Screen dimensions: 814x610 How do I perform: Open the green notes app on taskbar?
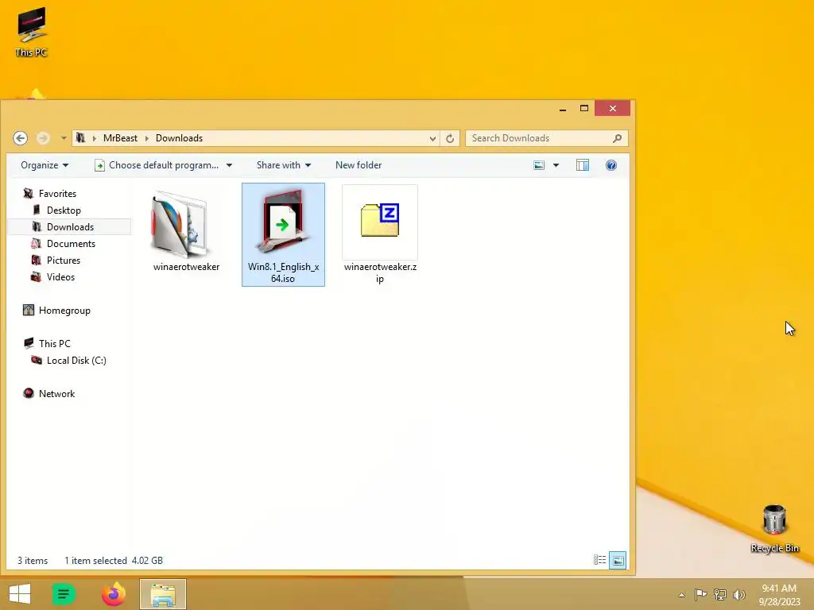click(x=64, y=594)
